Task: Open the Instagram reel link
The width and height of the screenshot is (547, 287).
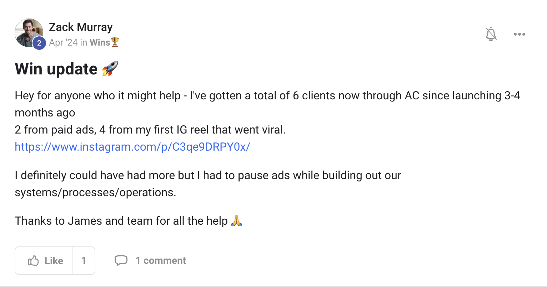Action: tap(132, 147)
